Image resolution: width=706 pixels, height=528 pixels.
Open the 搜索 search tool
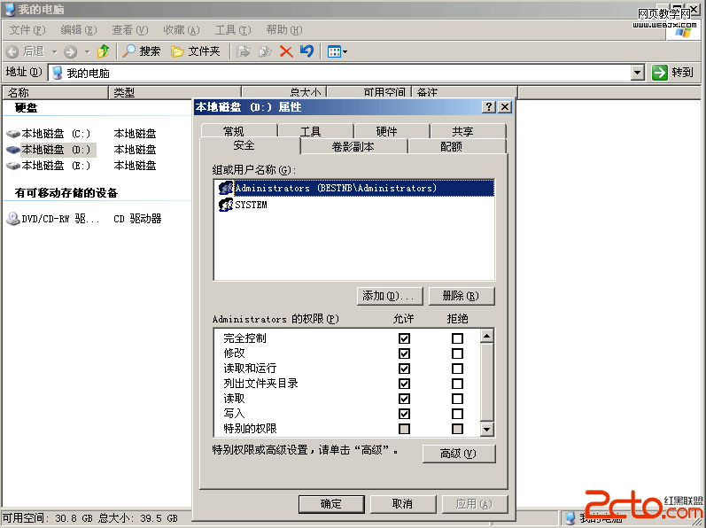pos(142,51)
